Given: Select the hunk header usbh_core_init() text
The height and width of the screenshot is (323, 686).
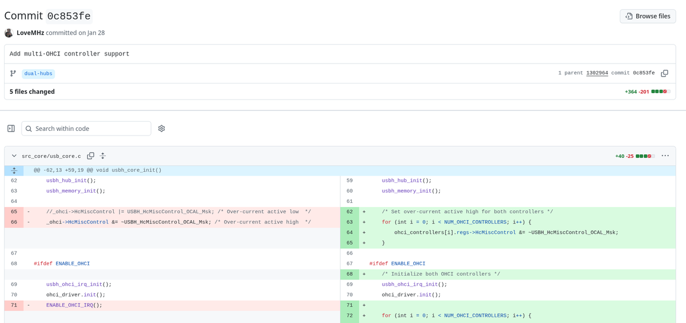Looking at the screenshot, I should (x=97, y=170).
